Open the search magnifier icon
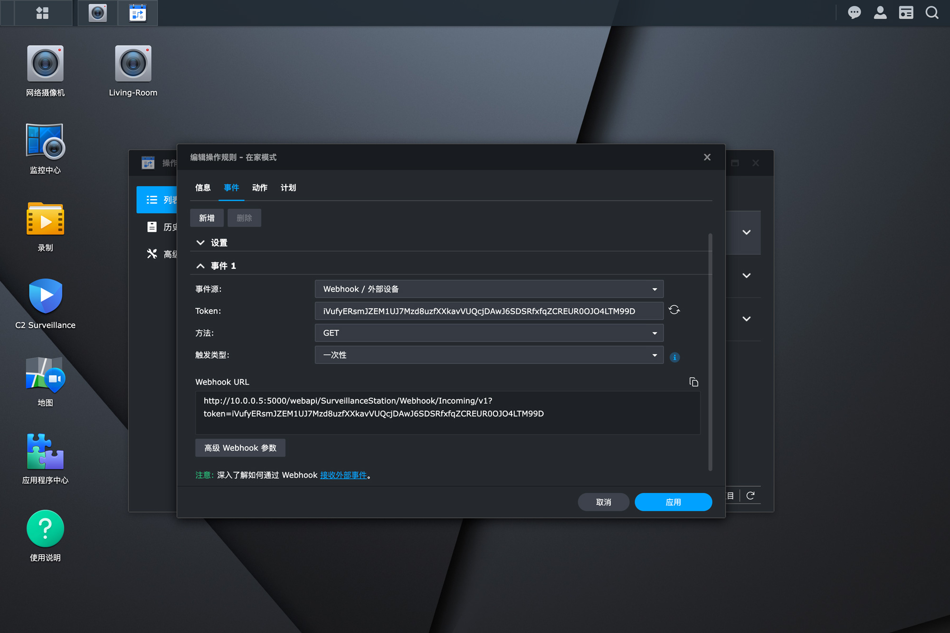 click(x=932, y=13)
